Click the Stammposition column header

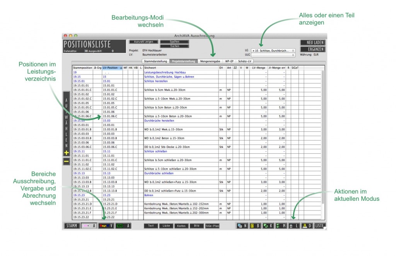pos(83,68)
